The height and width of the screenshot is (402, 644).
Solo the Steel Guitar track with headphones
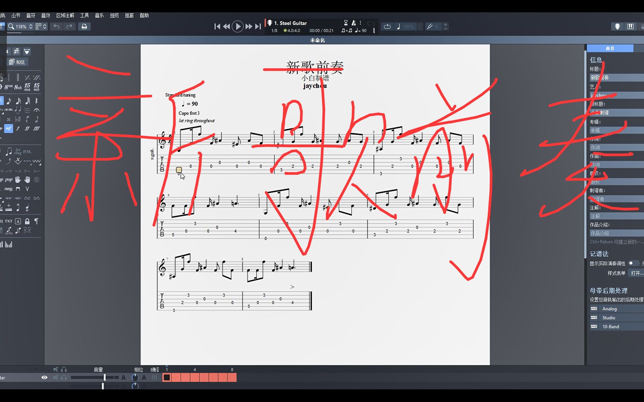click(64, 377)
